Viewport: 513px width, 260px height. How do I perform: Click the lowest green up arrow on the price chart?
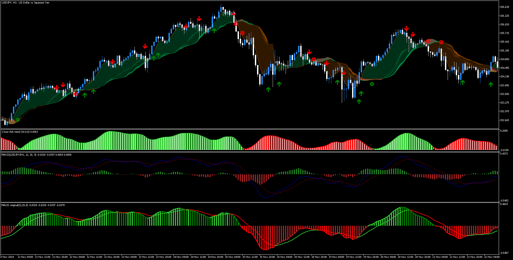(359, 101)
